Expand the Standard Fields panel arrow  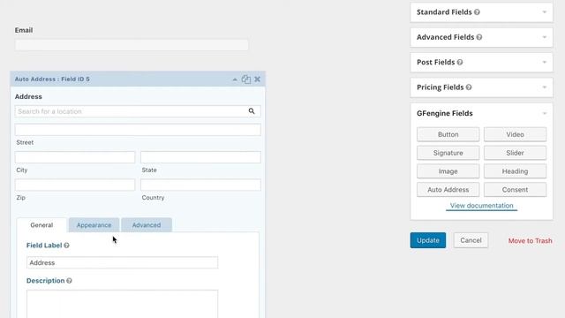point(545,12)
